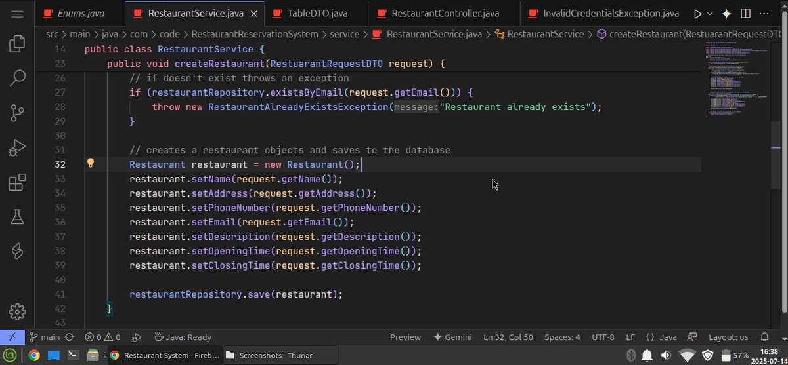The width and height of the screenshot is (788, 365).
Task: Click the 'main' git branch in status bar
Action: 45,337
